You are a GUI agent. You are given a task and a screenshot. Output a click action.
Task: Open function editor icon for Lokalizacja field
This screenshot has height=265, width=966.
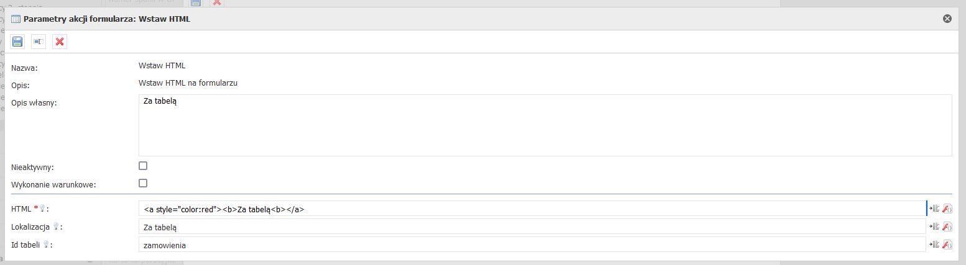tap(947, 227)
